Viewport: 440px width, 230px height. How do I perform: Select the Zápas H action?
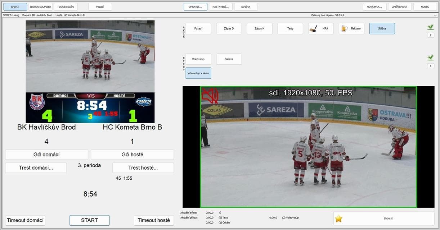point(260,28)
